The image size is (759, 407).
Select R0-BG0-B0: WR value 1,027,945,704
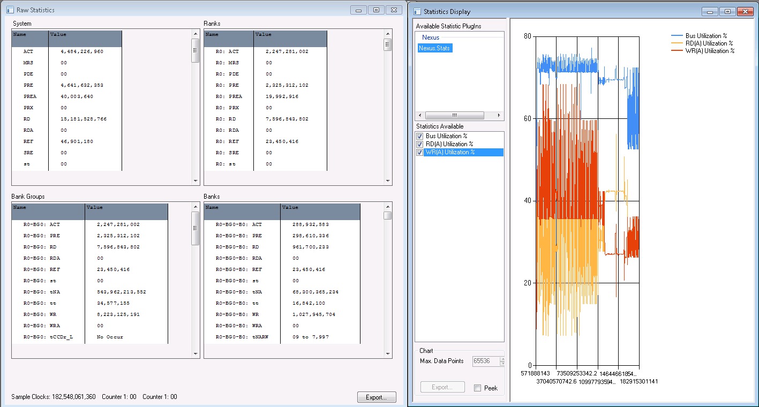(x=314, y=315)
